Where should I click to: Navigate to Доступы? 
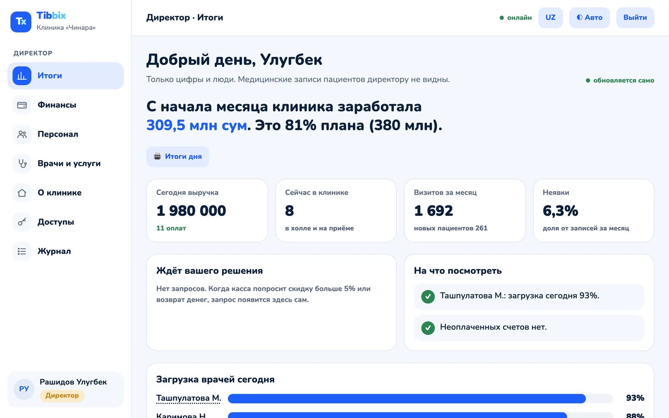[x=66, y=222]
